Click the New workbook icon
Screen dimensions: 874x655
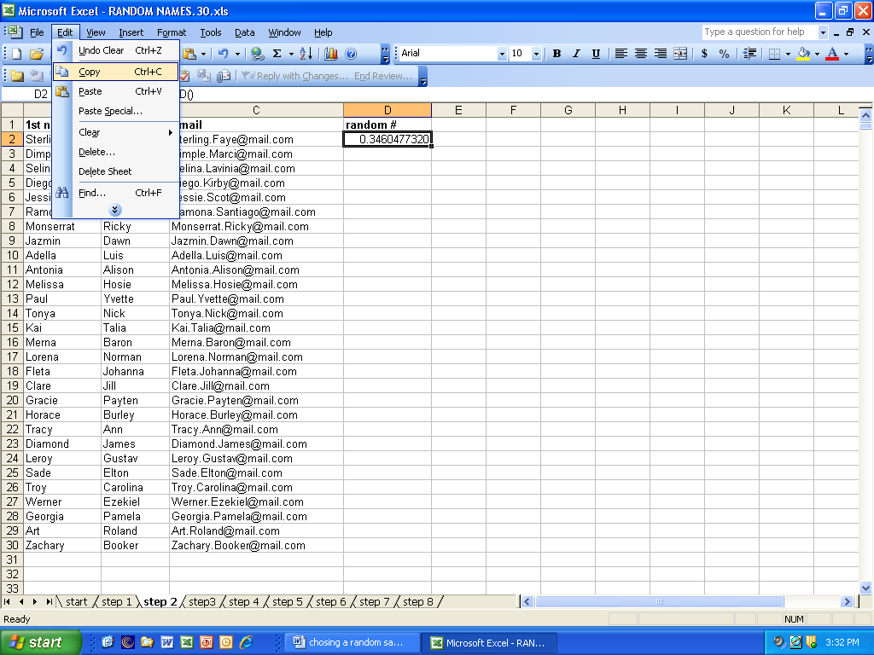click(17, 54)
